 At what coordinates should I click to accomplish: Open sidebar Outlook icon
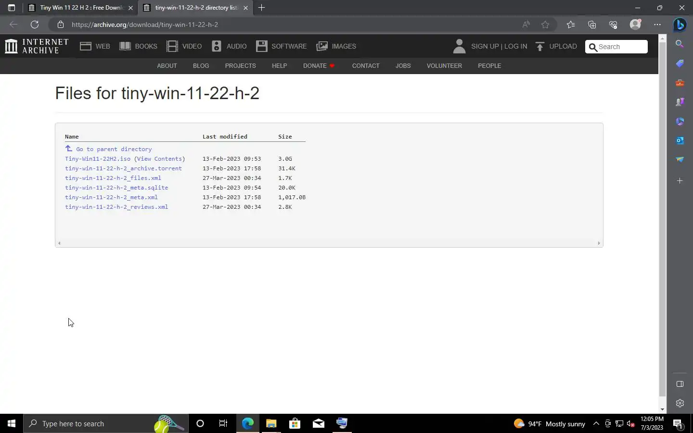(680, 140)
